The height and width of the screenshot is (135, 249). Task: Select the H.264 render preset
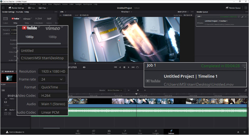[x=38, y=19]
